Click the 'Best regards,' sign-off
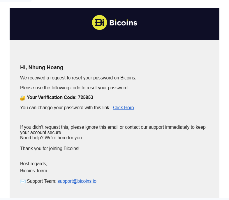 click(34, 164)
